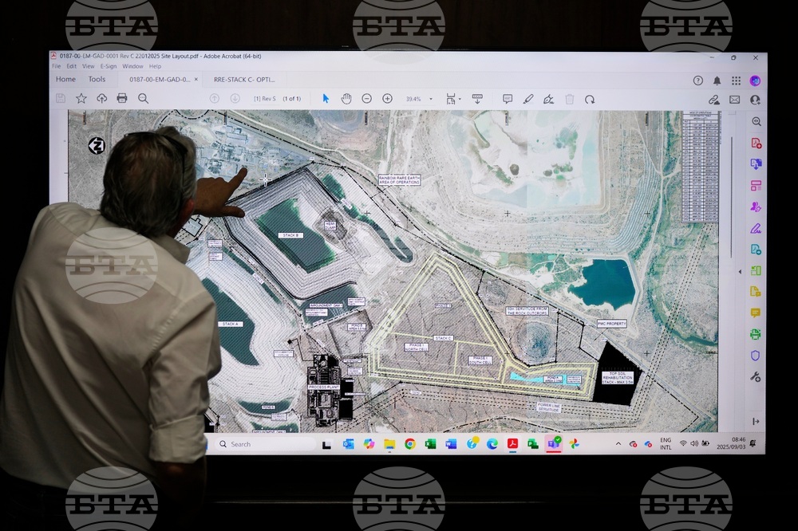The image size is (798, 531).
Task: Add a sticky note comment
Action: (x=508, y=99)
